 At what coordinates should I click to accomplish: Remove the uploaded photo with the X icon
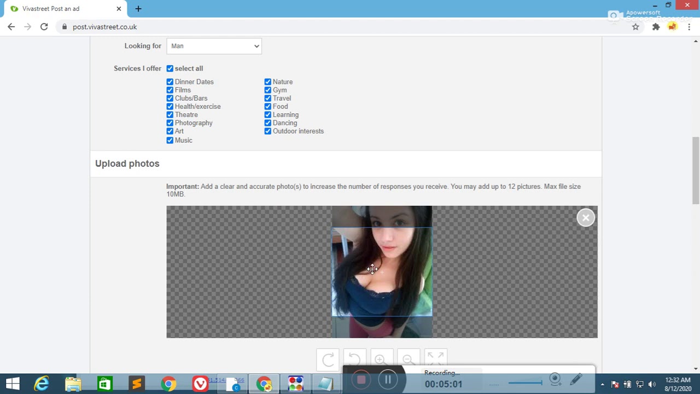[x=586, y=218]
